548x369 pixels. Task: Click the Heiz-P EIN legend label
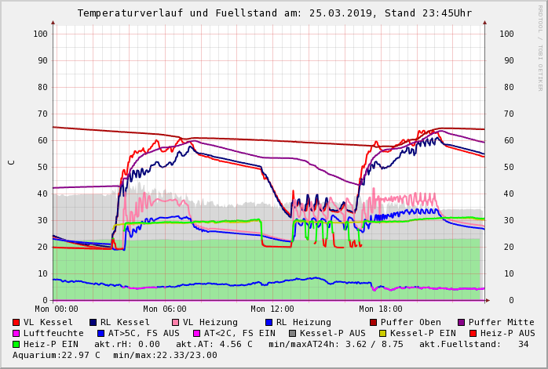(51, 344)
